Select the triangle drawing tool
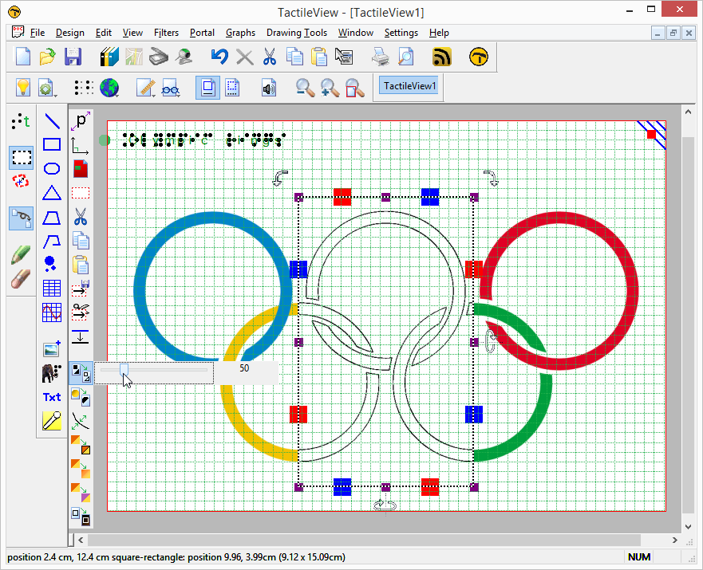The width and height of the screenshot is (703, 570). click(x=52, y=193)
